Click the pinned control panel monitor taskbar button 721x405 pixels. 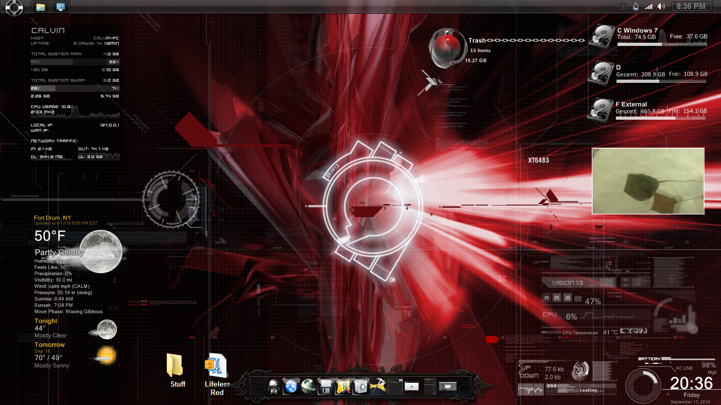coord(61,7)
